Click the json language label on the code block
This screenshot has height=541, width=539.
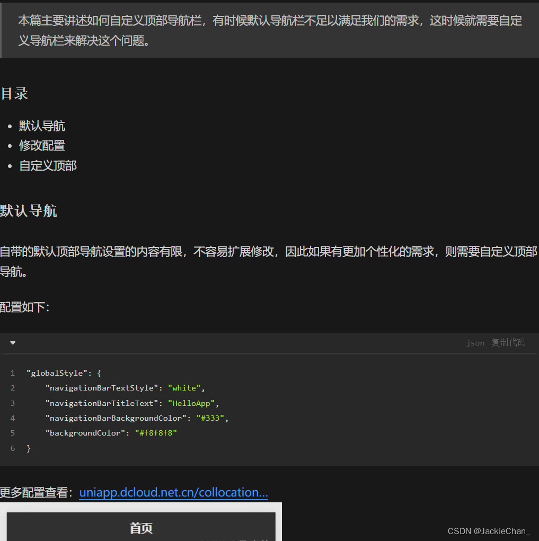click(475, 343)
